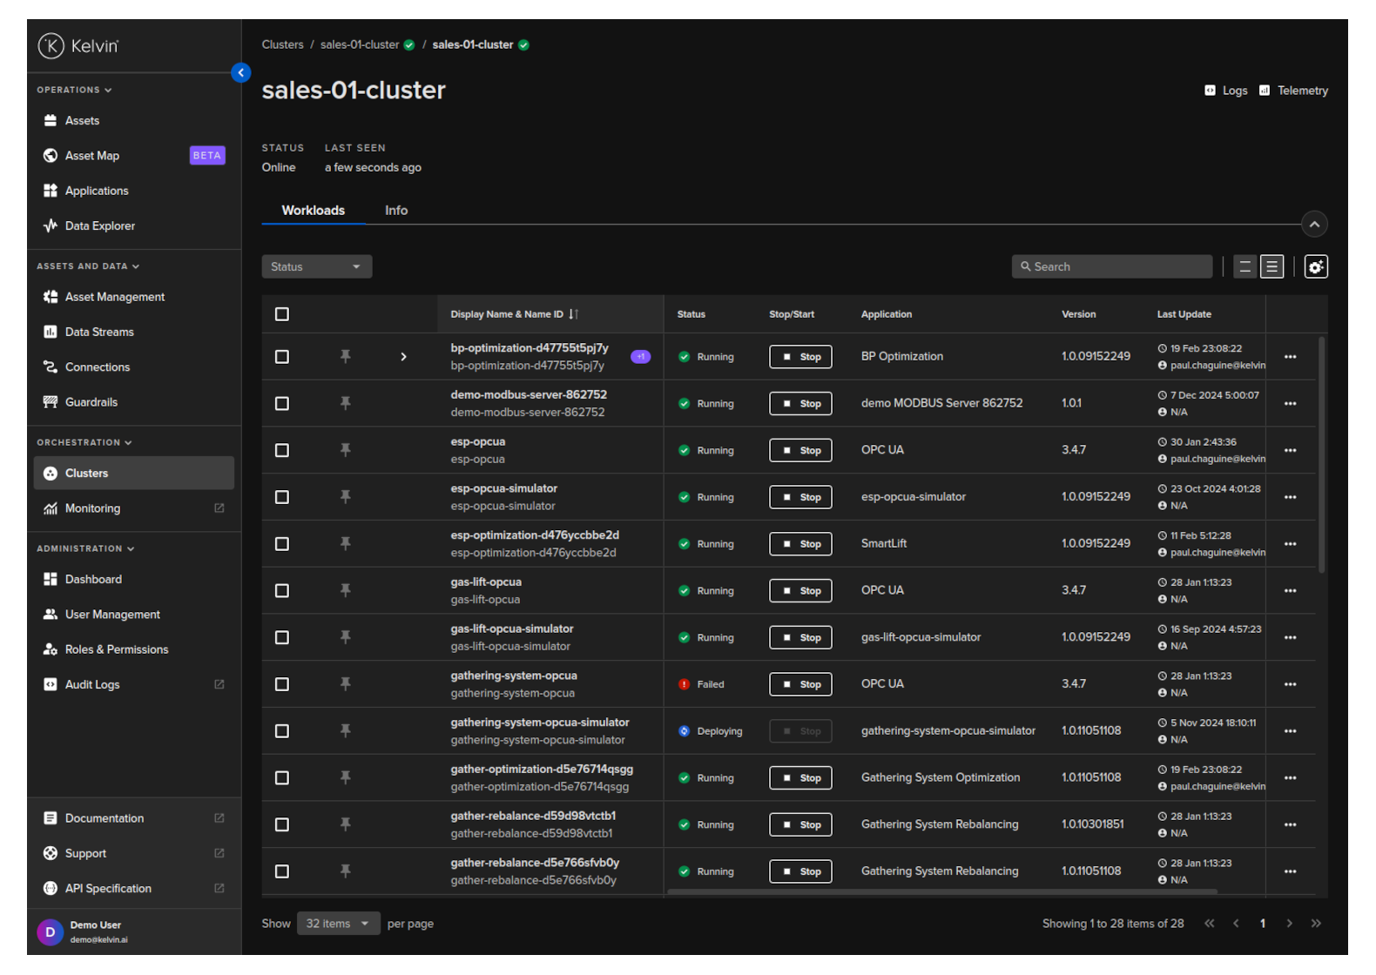Open more options for gas-lift-opcua row
Image resolution: width=1376 pixels, height=975 pixels.
tap(1290, 591)
